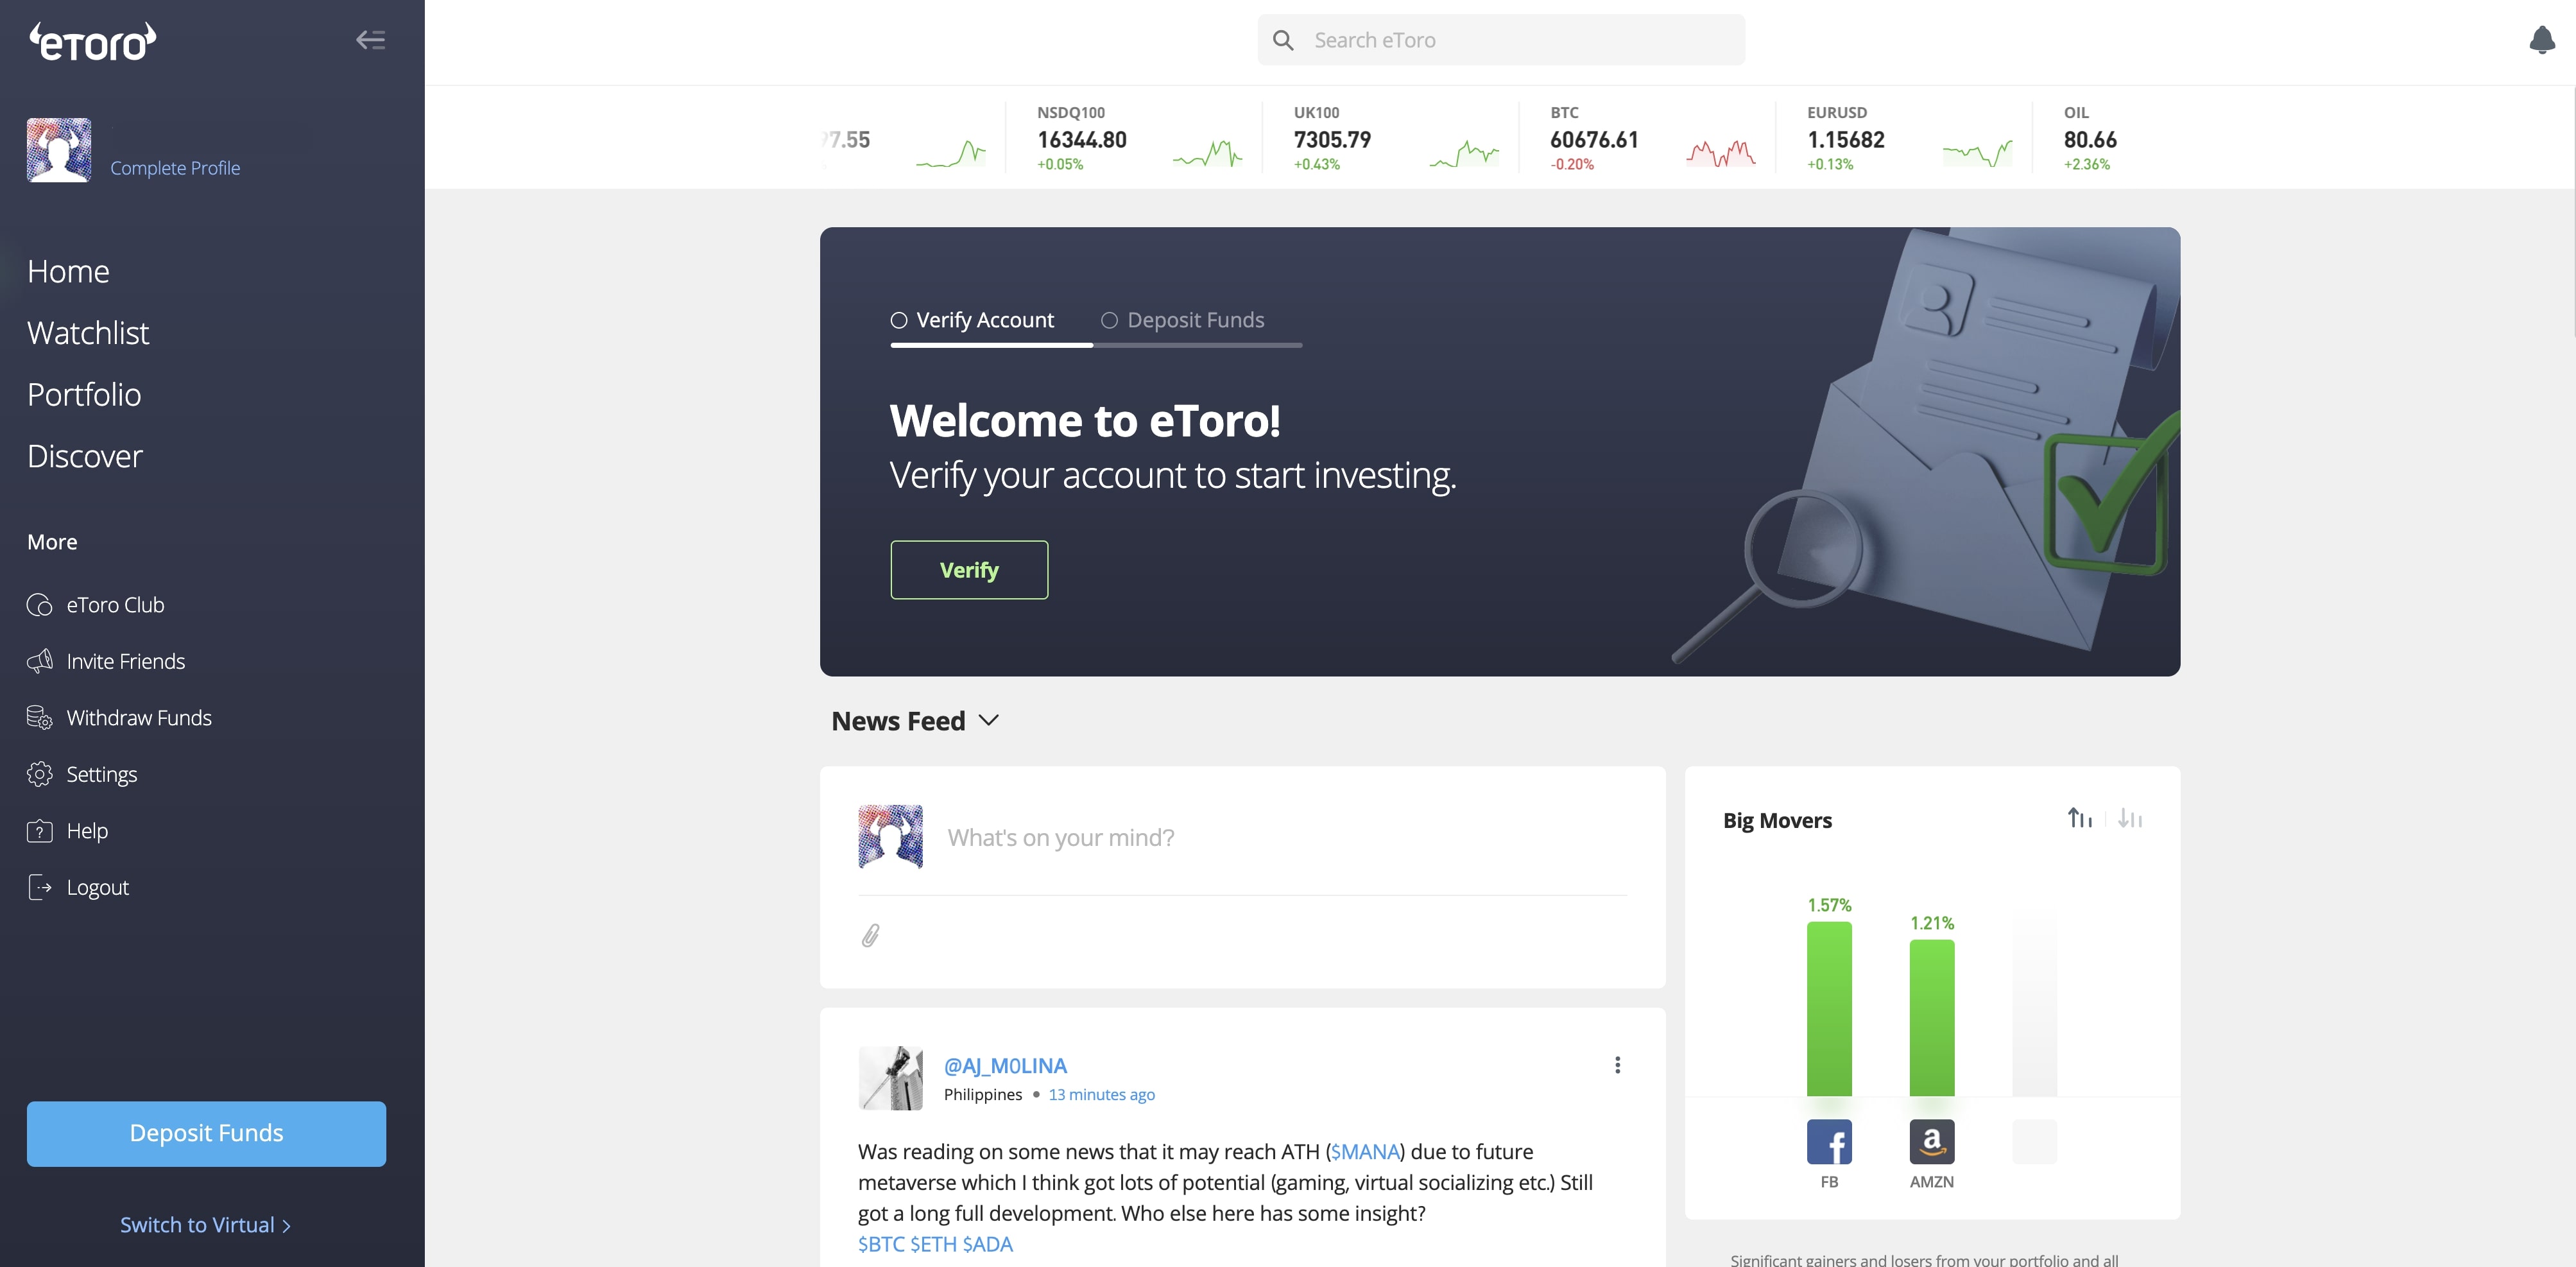Image resolution: width=2576 pixels, height=1267 pixels.
Task: Collapse the sidebar with the arrow icon
Action: click(371, 40)
